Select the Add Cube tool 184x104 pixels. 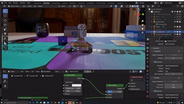[5, 48]
